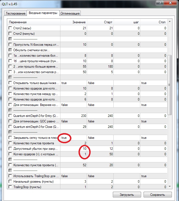Click value 1 for Кол-во ордеров (>)
The height and width of the screenshot is (201, 179).
[74, 154]
